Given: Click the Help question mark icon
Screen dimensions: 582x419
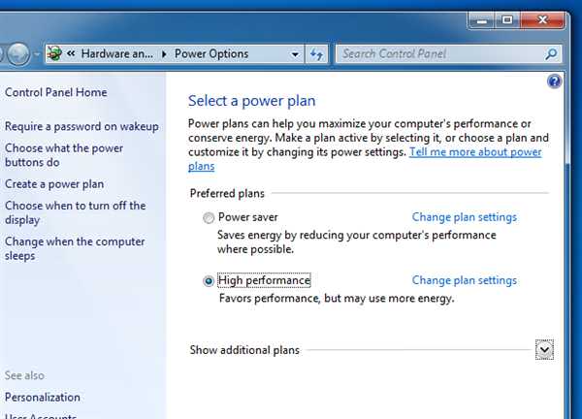Looking at the screenshot, I should [554, 81].
